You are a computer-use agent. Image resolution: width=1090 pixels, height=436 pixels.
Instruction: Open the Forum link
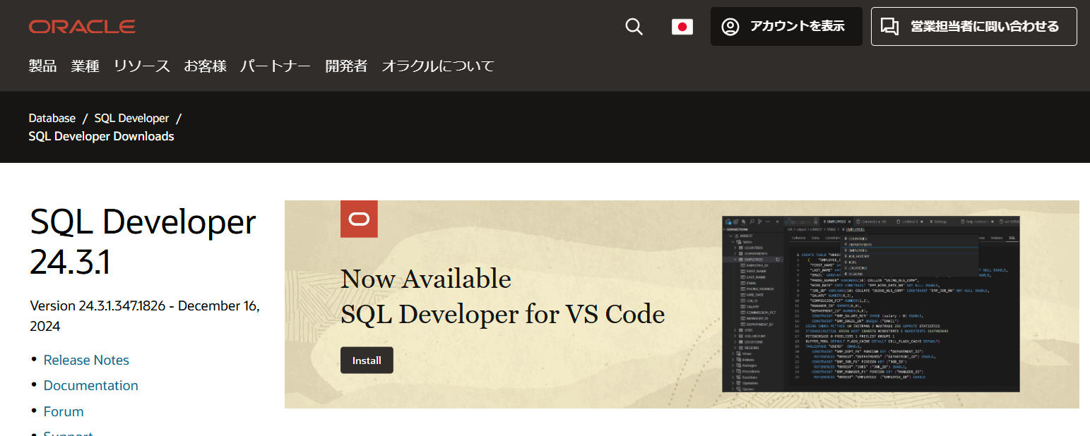(64, 411)
